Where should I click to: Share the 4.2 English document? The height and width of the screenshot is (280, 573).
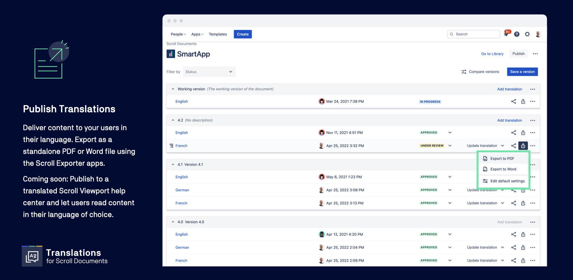(514, 133)
